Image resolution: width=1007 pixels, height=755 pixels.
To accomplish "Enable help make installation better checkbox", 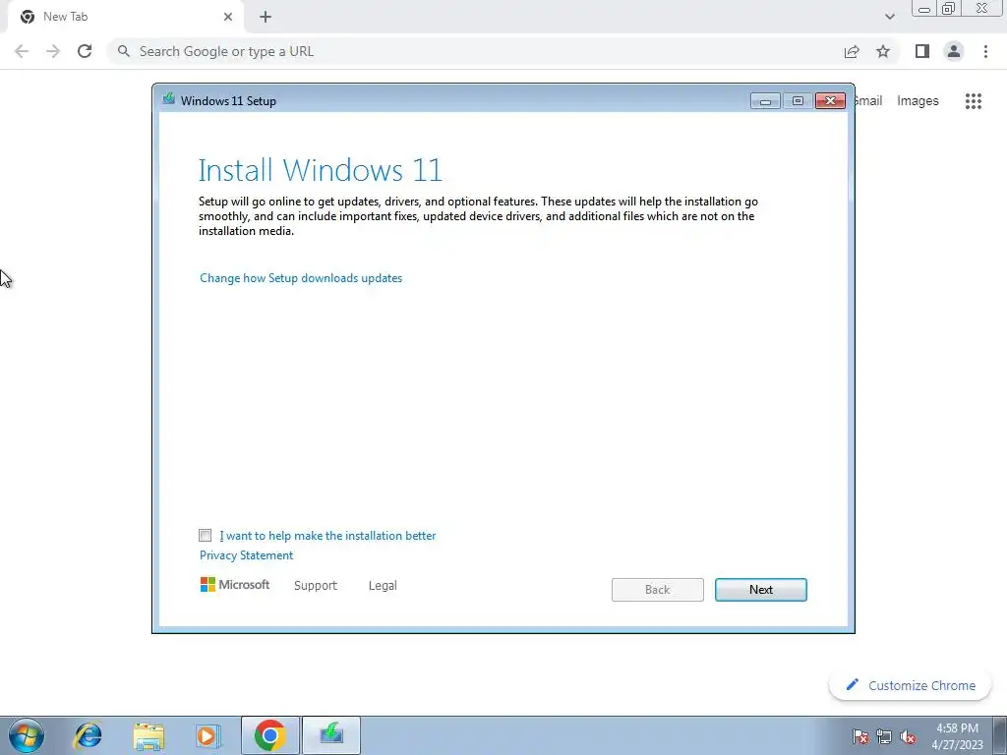I will pyautogui.click(x=205, y=536).
